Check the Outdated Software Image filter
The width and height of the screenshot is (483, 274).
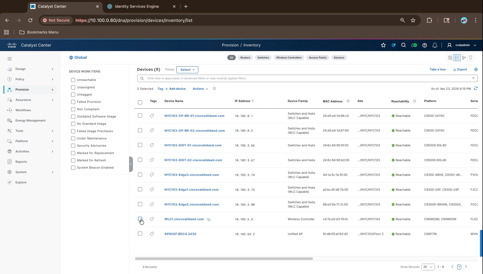point(73,116)
